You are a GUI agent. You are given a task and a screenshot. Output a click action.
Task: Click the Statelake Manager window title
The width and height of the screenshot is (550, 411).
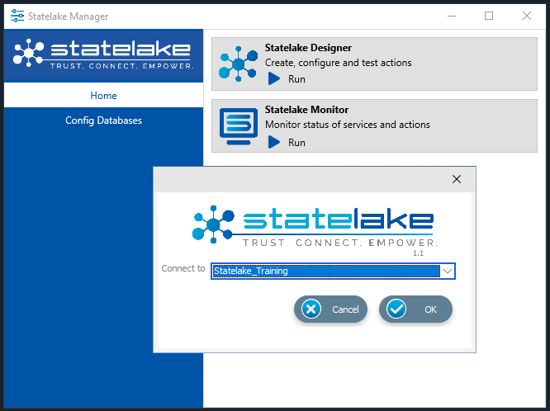coord(68,17)
